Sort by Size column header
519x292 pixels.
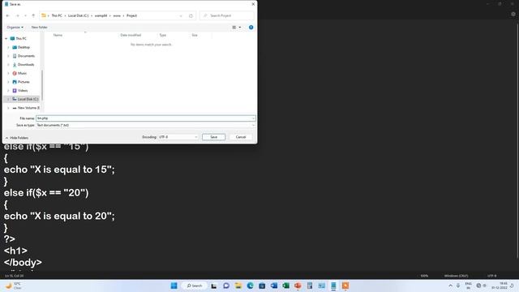coord(195,35)
